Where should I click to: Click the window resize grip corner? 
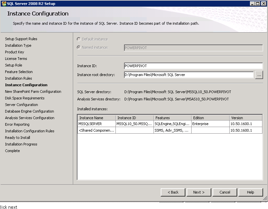pos(265,198)
